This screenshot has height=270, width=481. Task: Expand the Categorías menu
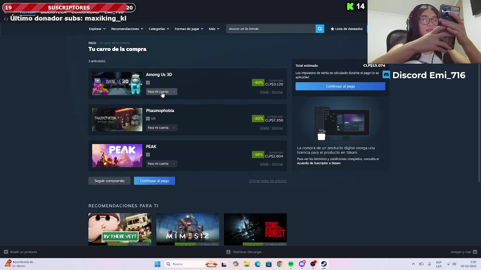coord(159,29)
